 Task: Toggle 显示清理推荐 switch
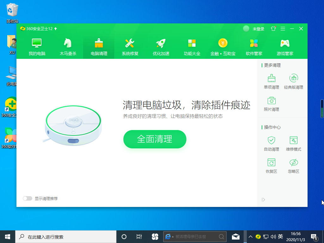point(28,198)
